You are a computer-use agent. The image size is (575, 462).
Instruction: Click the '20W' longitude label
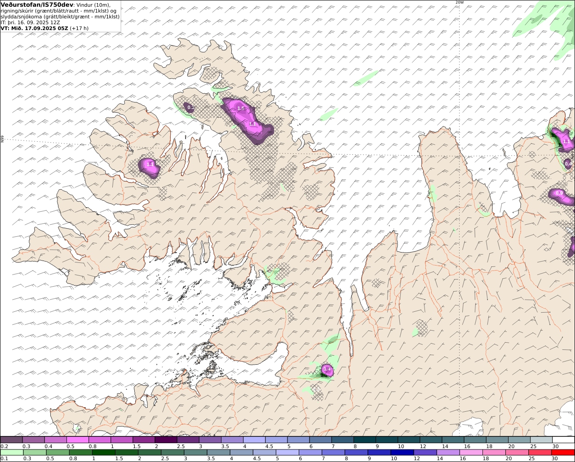(459, 2)
